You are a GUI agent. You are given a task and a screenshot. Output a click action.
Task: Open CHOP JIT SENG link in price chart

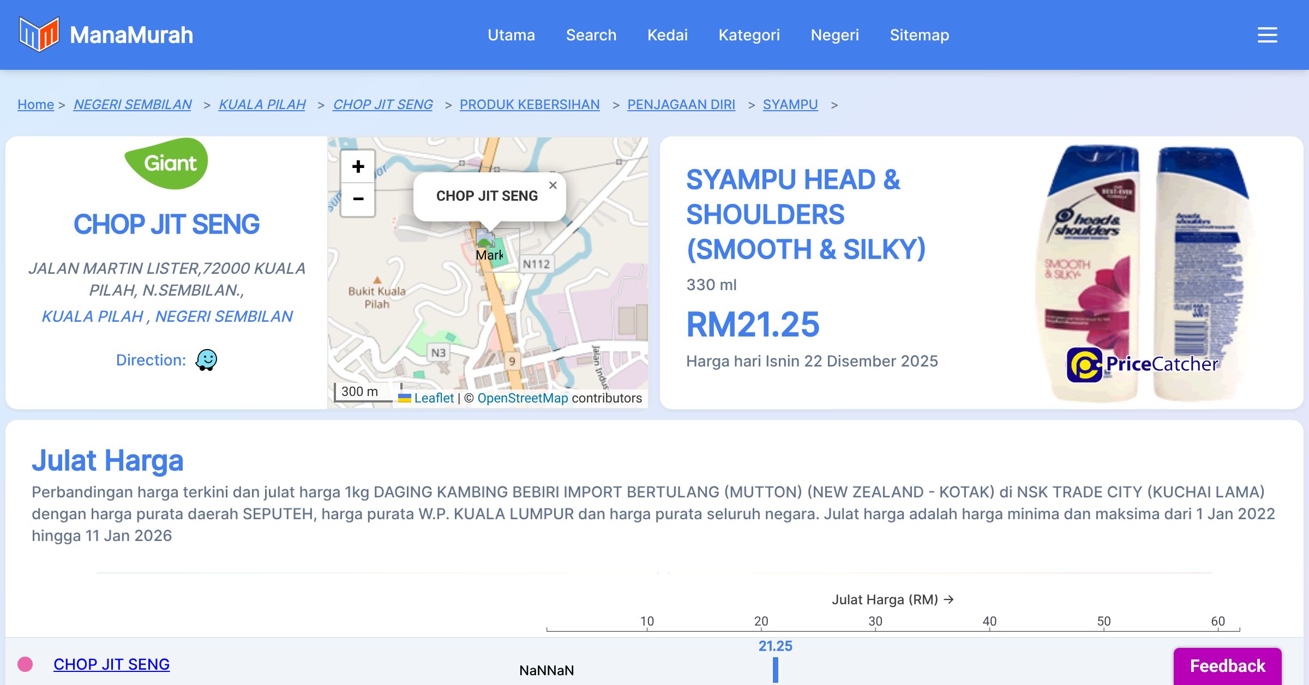click(111, 664)
